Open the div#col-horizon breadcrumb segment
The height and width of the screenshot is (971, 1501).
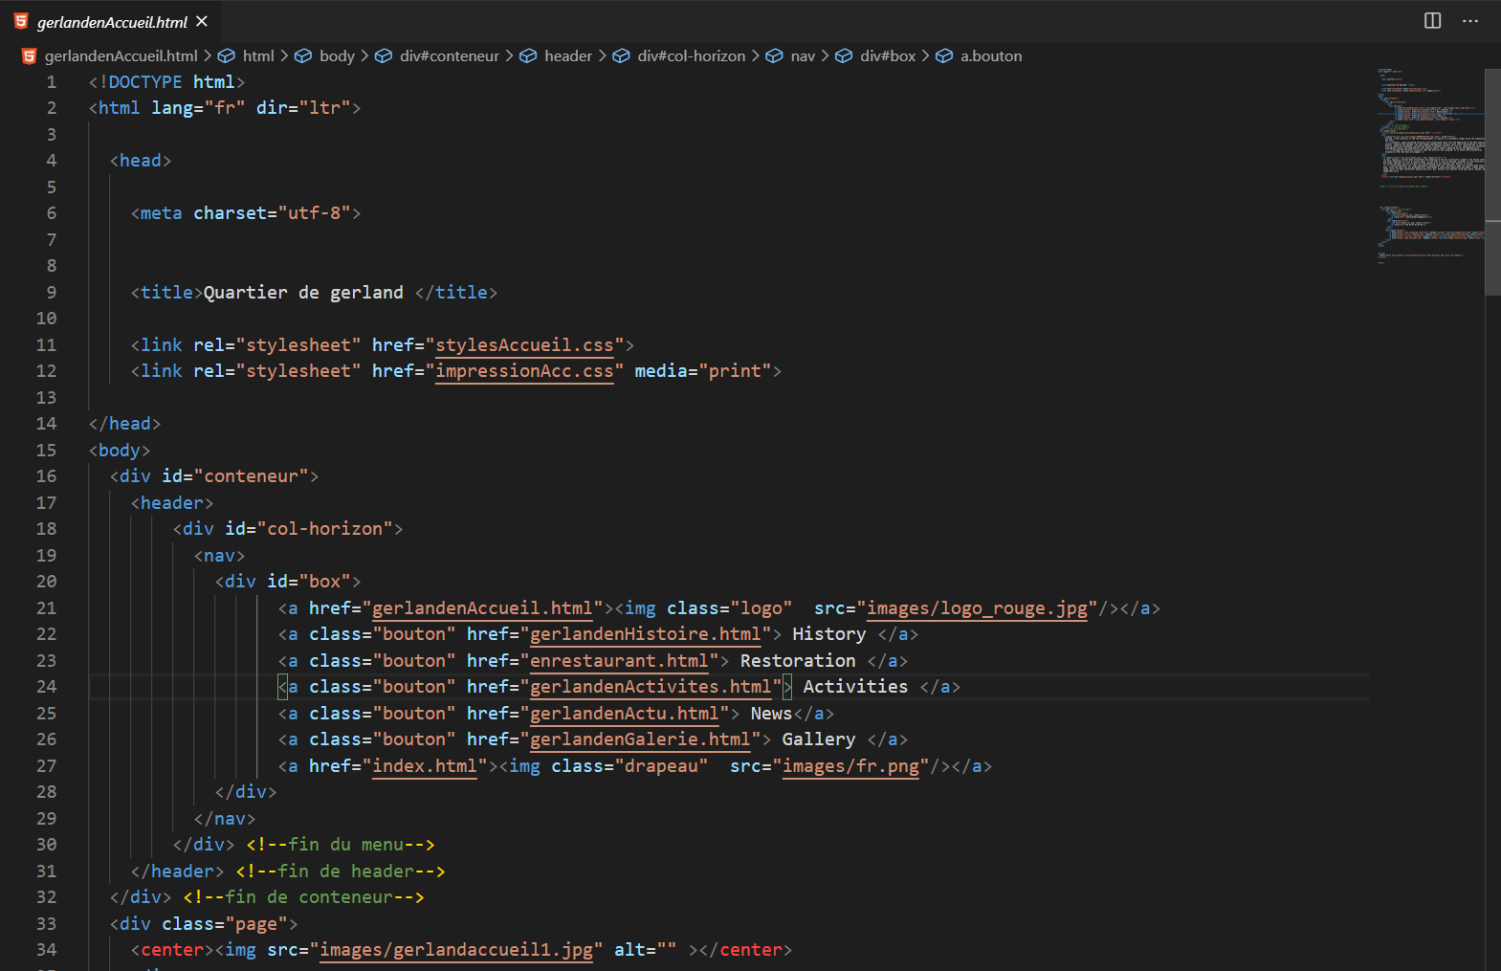(692, 55)
